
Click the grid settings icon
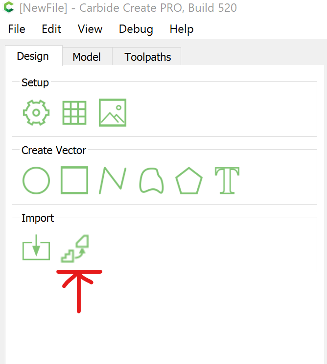point(74,113)
